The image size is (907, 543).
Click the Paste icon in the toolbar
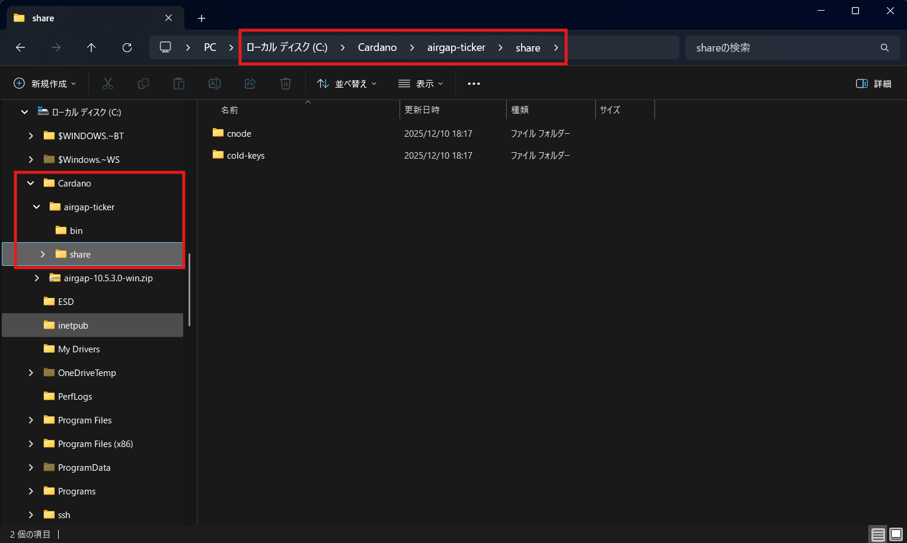[179, 83]
